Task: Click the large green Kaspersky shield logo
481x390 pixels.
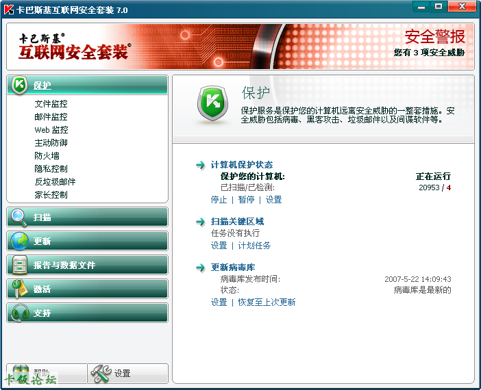Action: point(213,103)
